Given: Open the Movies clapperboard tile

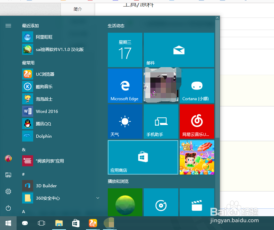Looking at the screenshot, I should 197,202.
